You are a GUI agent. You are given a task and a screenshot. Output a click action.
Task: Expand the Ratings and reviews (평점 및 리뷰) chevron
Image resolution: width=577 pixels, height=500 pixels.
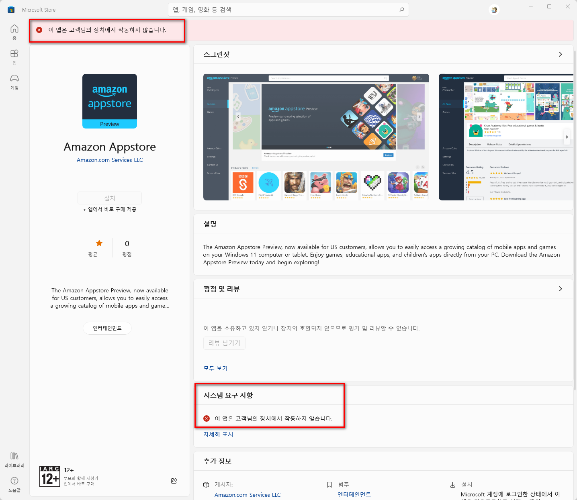click(561, 289)
